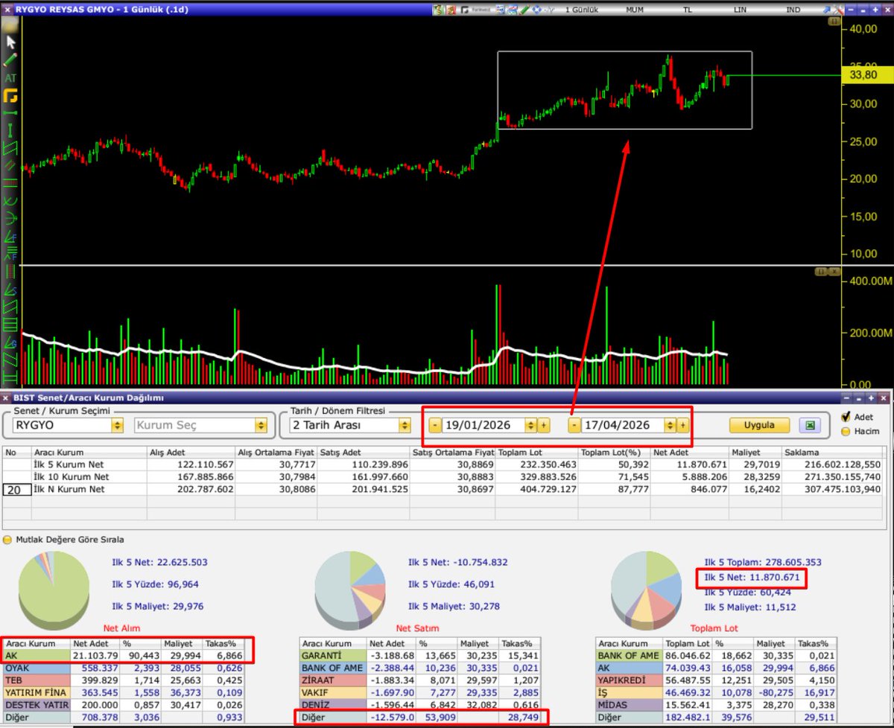
Task: Open the 2 Tarih Arası period dropdown
Action: [405, 425]
